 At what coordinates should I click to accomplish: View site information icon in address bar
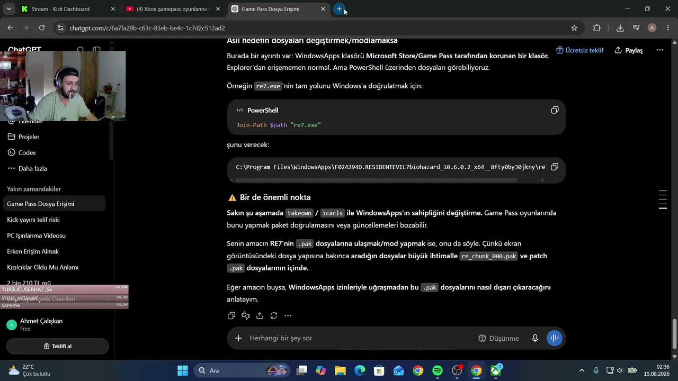point(60,28)
